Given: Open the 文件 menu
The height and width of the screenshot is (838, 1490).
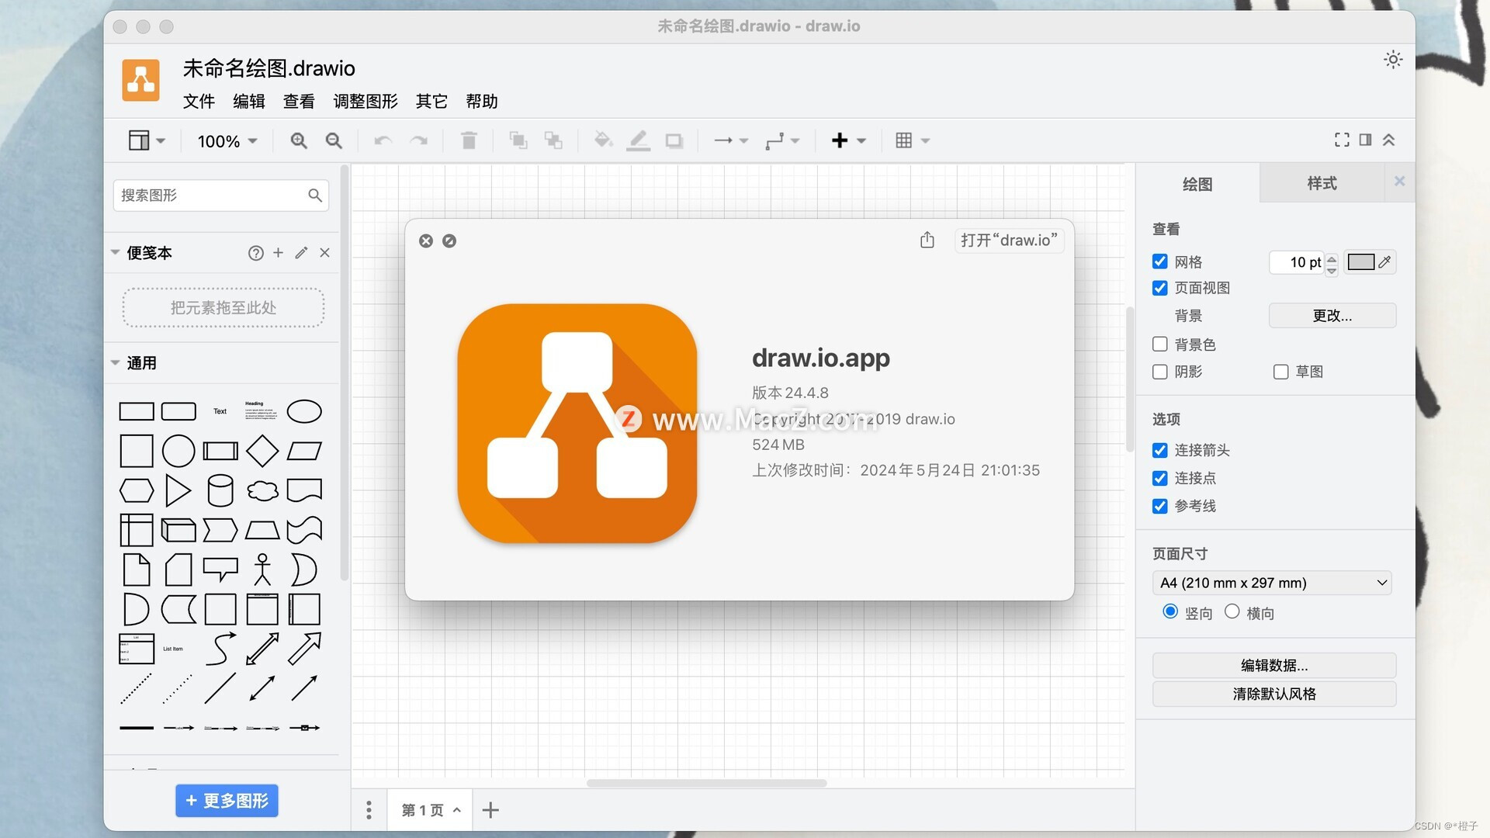Looking at the screenshot, I should [199, 101].
